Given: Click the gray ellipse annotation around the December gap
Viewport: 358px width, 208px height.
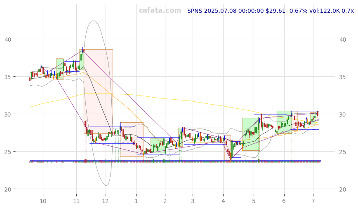Looking at the screenshot, I should pyautogui.click(x=98, y=103).
